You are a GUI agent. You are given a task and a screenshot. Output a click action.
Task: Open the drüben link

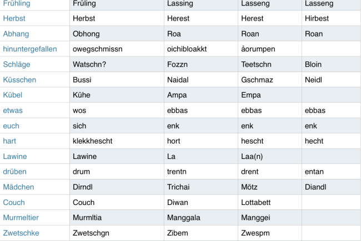point(15,171)
